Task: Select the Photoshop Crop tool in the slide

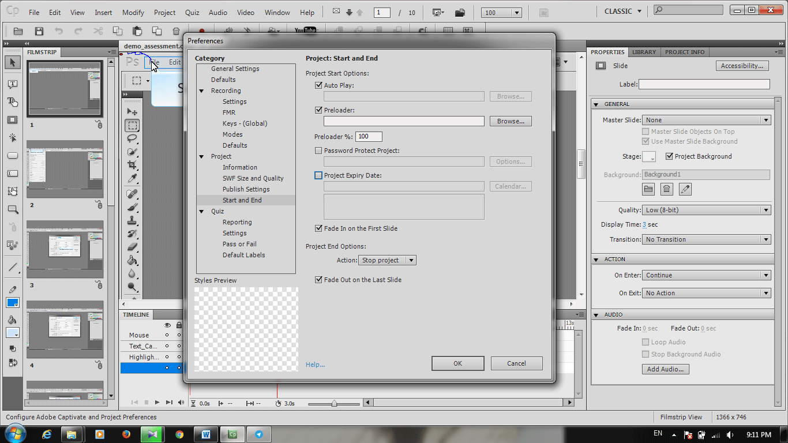Action: (x=133, y=165)
